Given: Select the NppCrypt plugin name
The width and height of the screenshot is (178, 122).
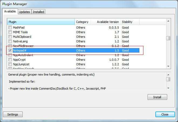Looking at the screenshot, I should (19, 60).
